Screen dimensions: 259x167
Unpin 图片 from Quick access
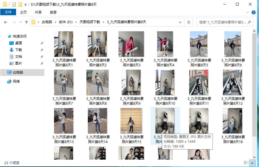(42, 63)
